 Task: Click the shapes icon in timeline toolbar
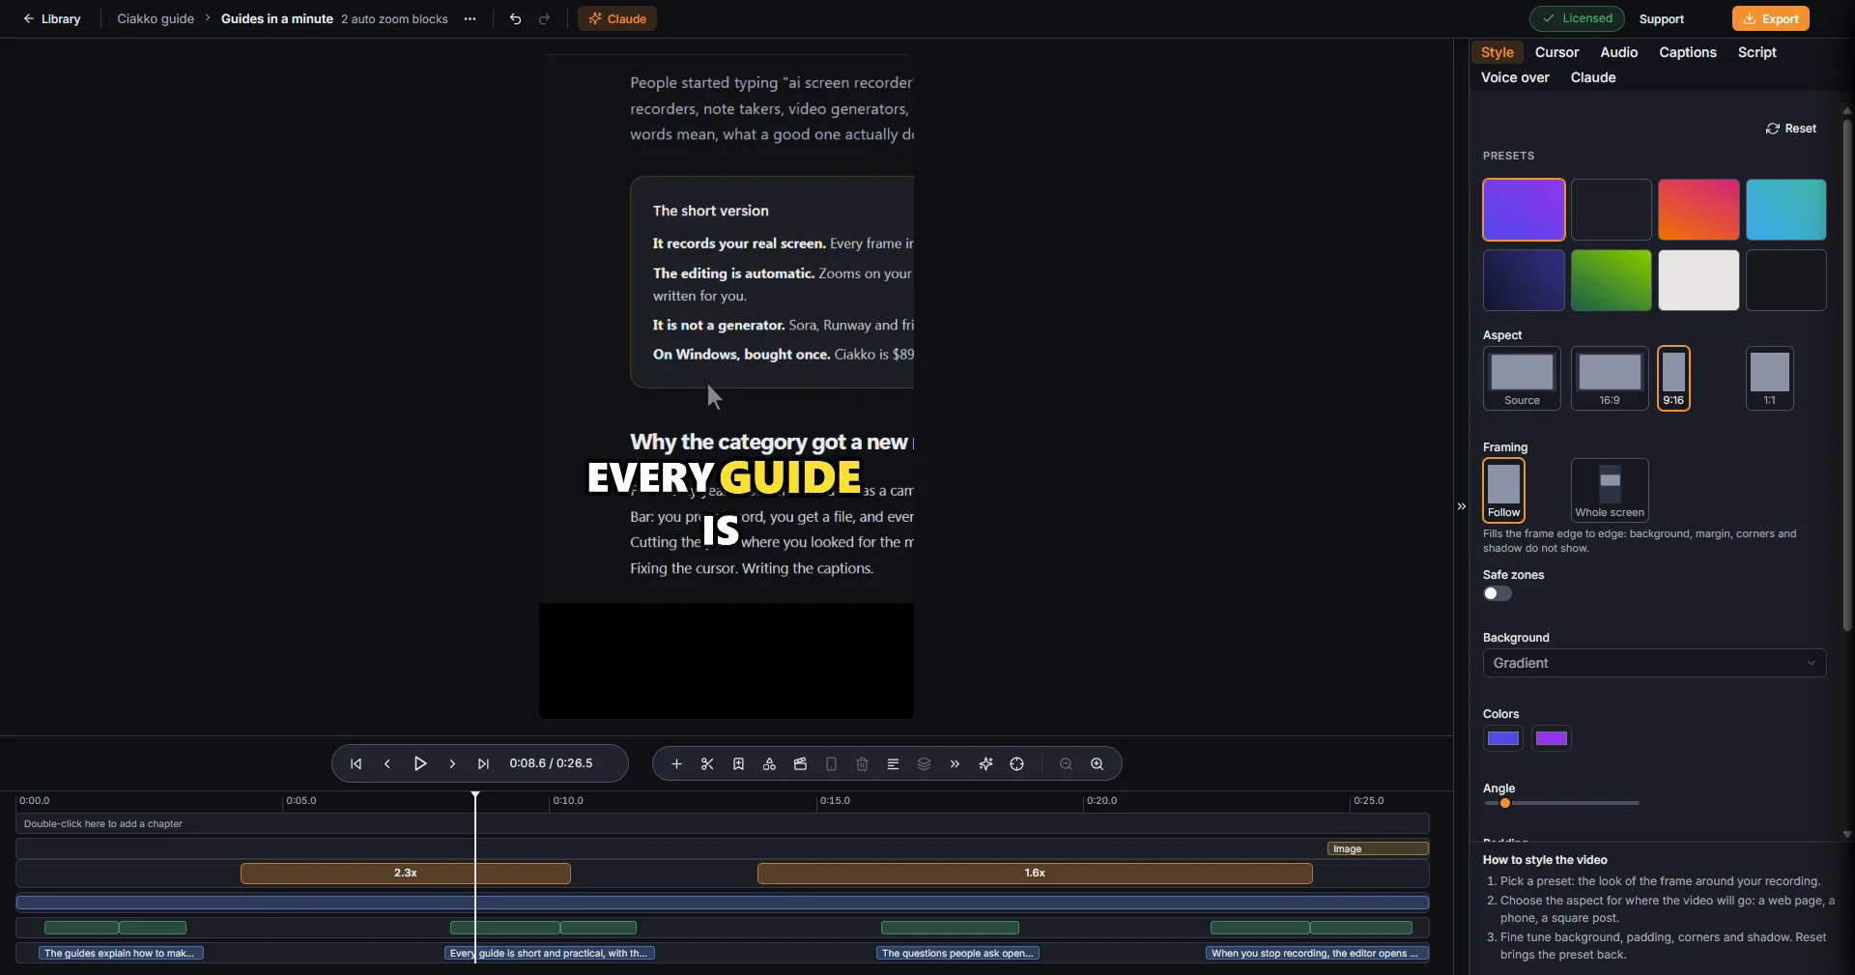769,763
